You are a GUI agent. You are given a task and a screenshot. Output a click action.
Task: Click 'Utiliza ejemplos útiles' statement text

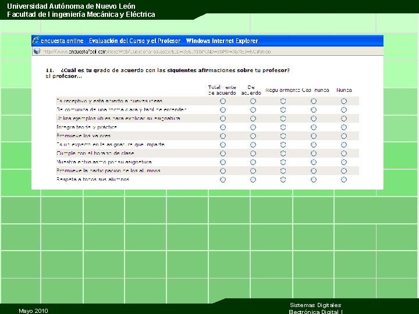tap(118, 118)
